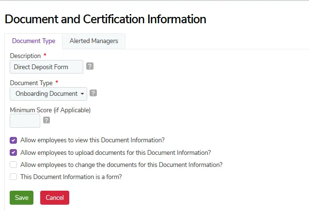The height and width of the screenshot is (211, 309).
Task: Click the Minimum Score (if Applicable) label
Action: click(50, 110)
